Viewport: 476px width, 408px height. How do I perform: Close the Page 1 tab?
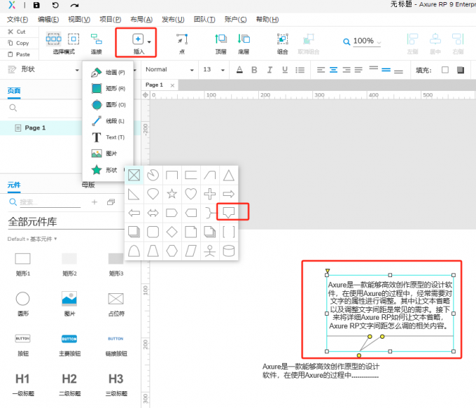click(172, 85)
